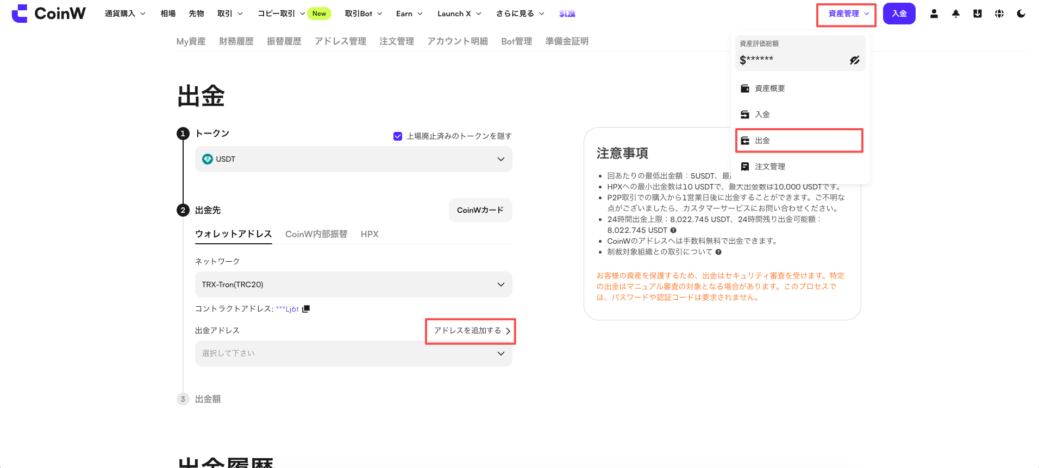Click the USDT token icon
Viewport: 1039px width, 468px height.
207,159
